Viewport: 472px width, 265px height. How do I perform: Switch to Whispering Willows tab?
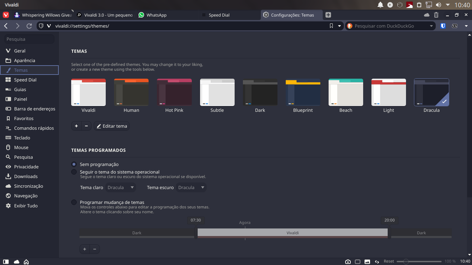tap(43, 15)
